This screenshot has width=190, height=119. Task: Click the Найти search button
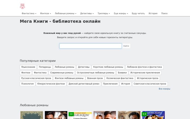pyautogui.click(x=126, y=46)
